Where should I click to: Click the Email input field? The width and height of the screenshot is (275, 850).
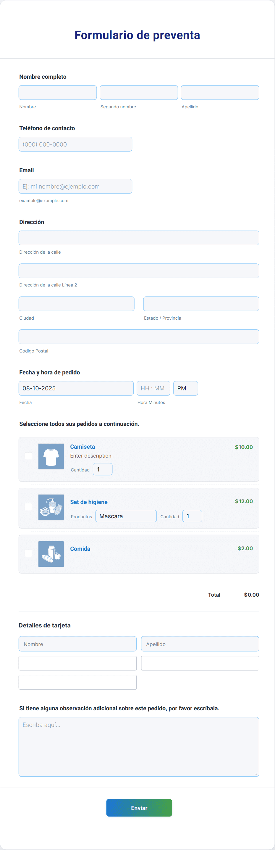[75, 186]
